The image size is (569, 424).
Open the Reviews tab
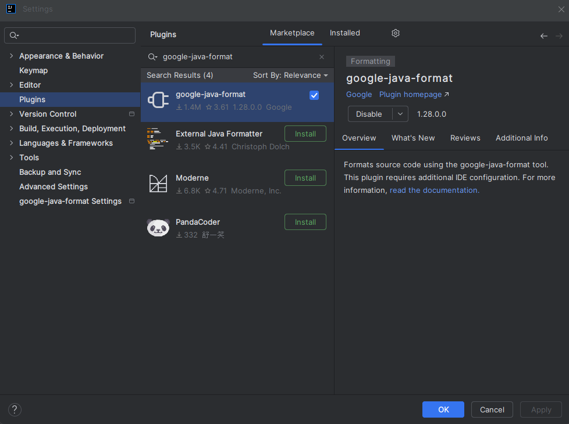click(x=465, y=138)
